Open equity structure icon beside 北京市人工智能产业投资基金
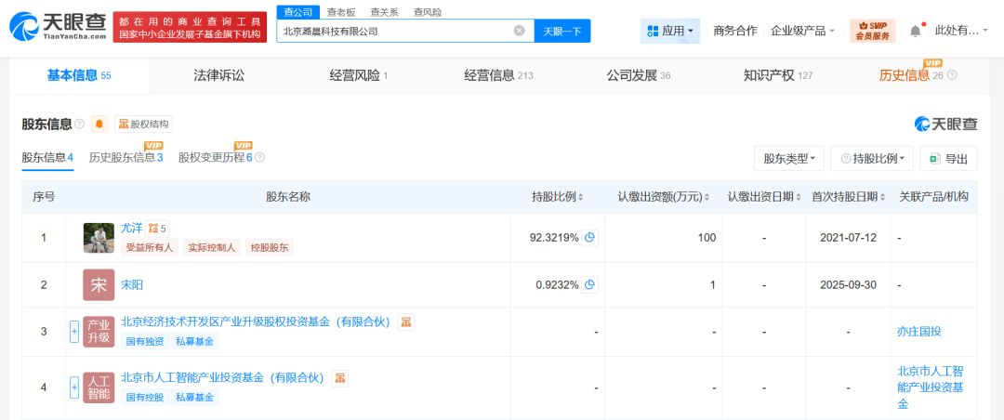The height and width of the screenshot is (420, 1004). click(341, 378)
